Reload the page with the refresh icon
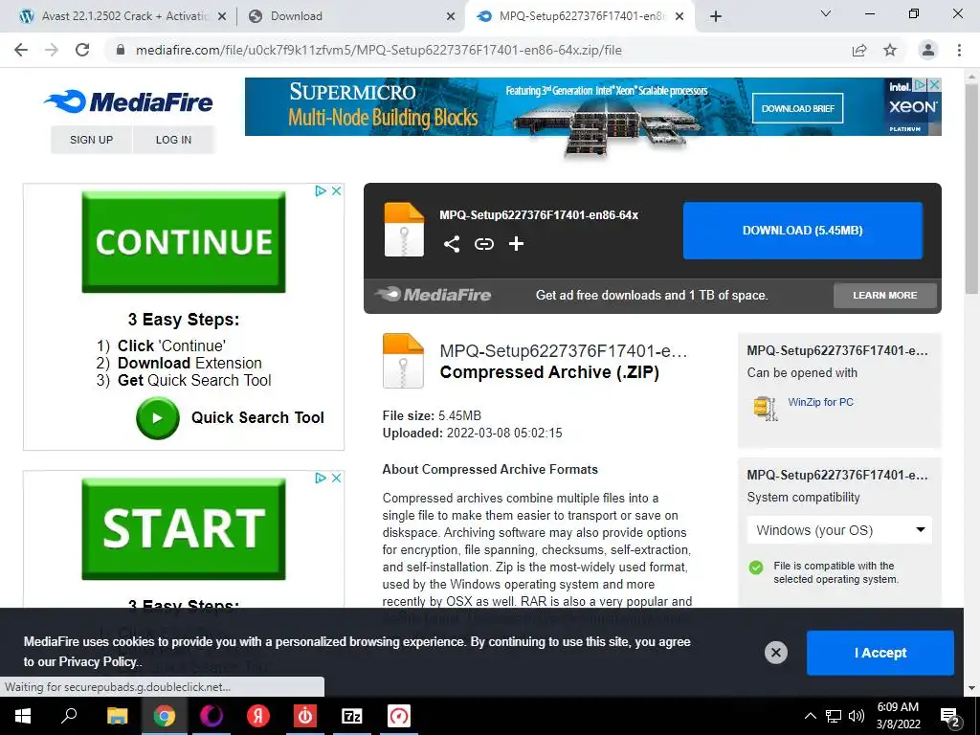 pyautogui.click(x=82, y=50)
